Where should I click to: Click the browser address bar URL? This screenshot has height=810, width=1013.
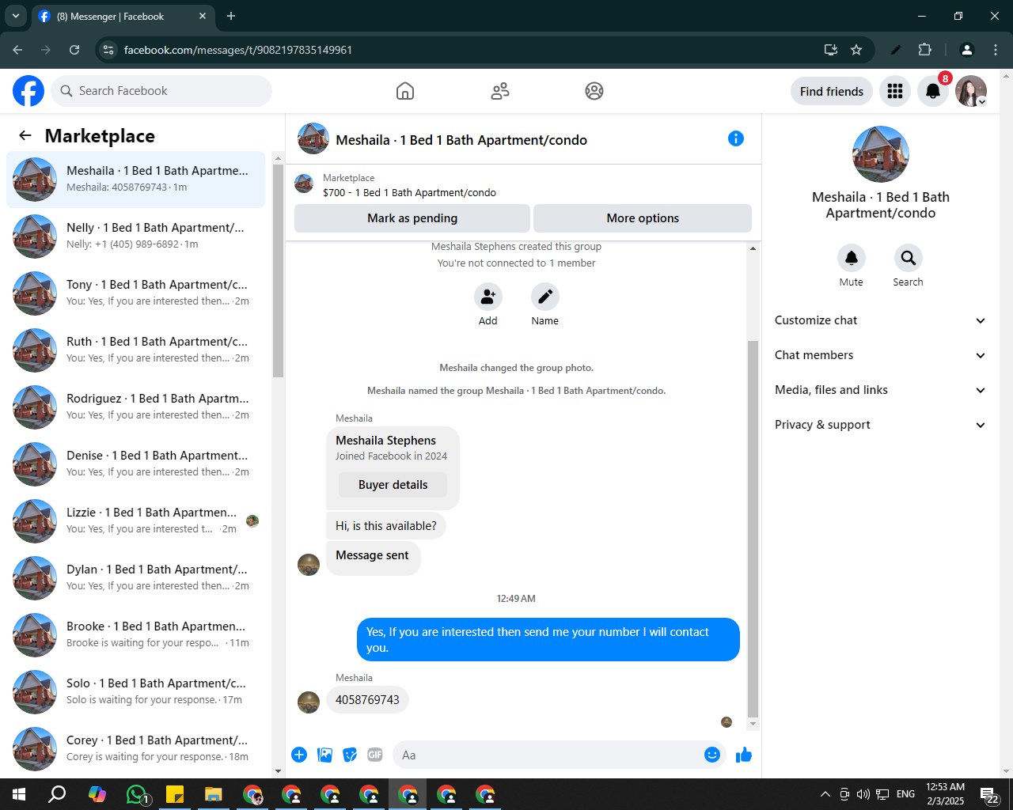pyautogui.click(x=238, y=50)
